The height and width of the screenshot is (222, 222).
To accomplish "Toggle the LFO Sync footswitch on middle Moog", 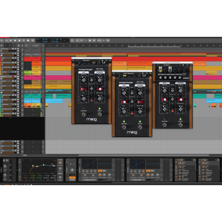I will pos(124,127).
